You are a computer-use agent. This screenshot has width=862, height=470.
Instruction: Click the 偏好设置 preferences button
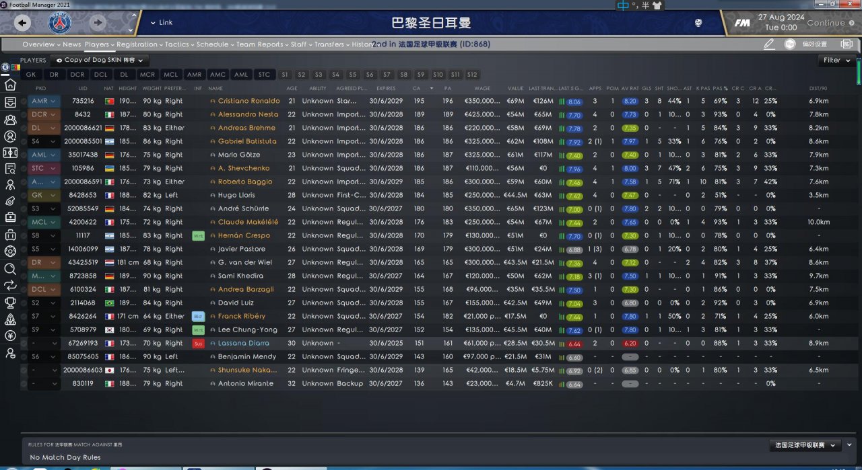click(814, 44)
